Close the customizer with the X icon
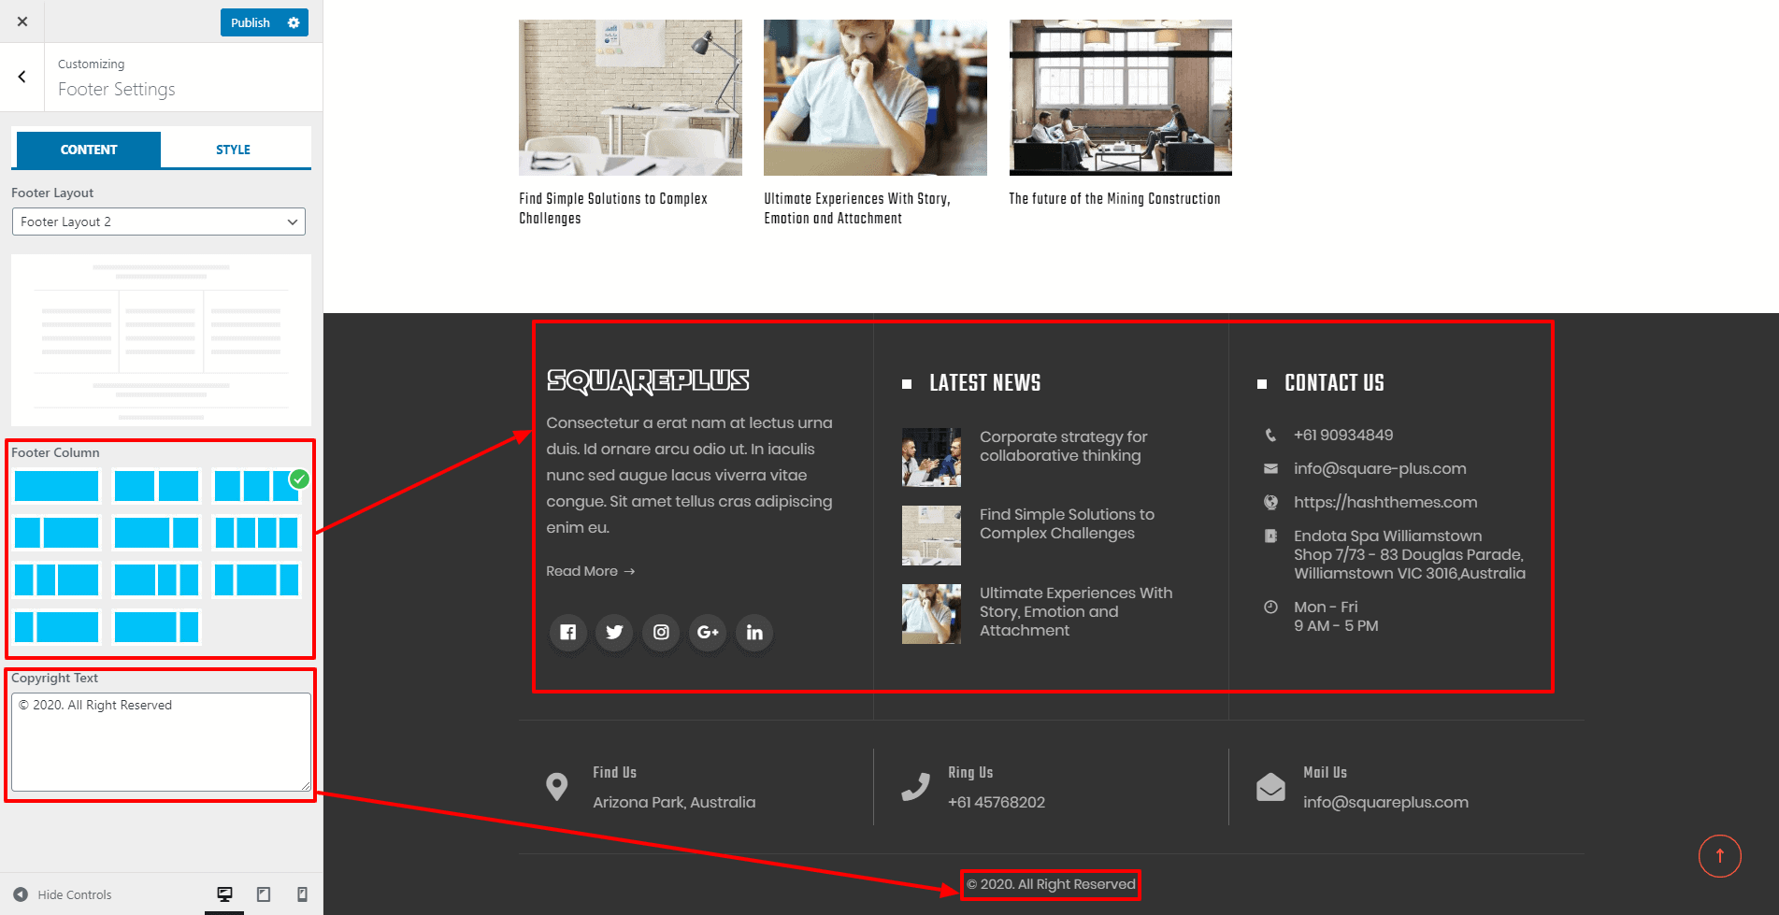Screen dimensions: 1779x915 pyautogui.click(x=22, y=21)
